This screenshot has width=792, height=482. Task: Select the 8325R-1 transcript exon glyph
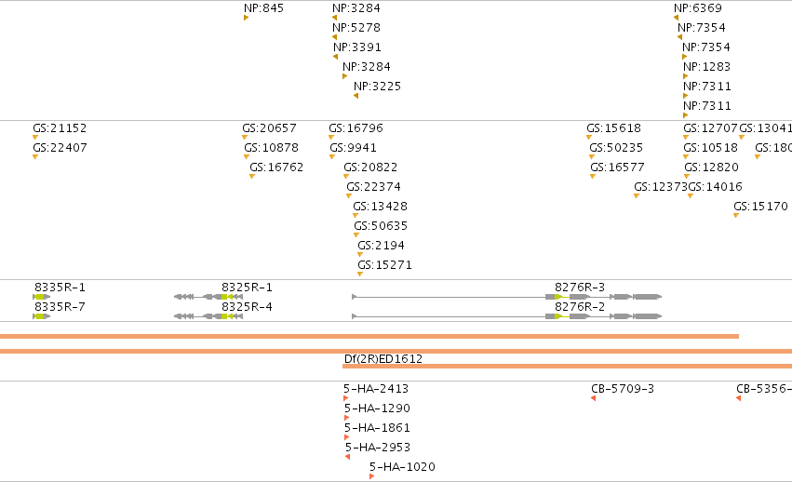(208, 297)
